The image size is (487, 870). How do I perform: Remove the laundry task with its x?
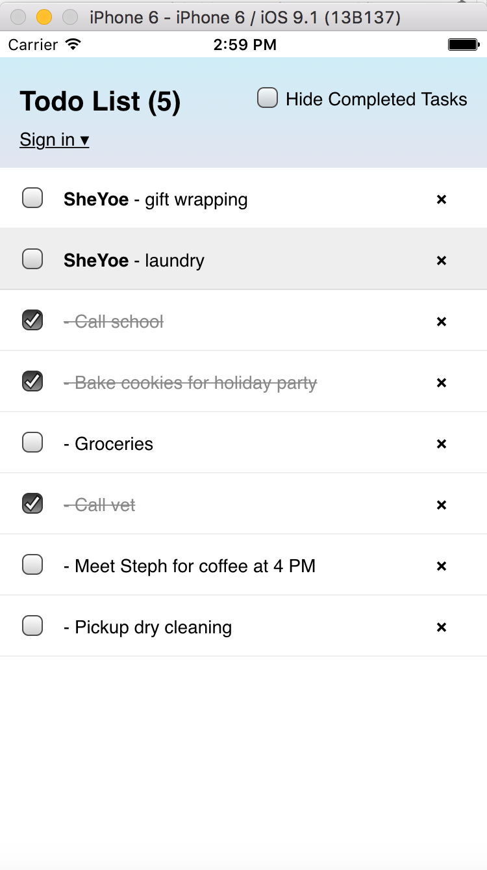442,261
